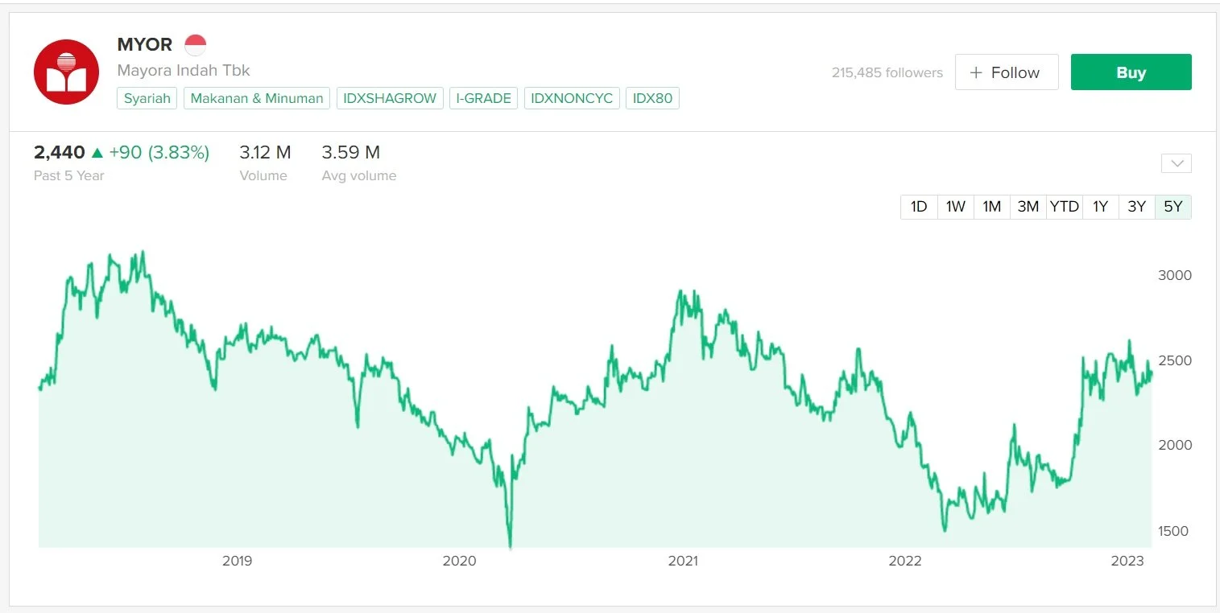Click the 3000 price axis label

pos(1175,275)
